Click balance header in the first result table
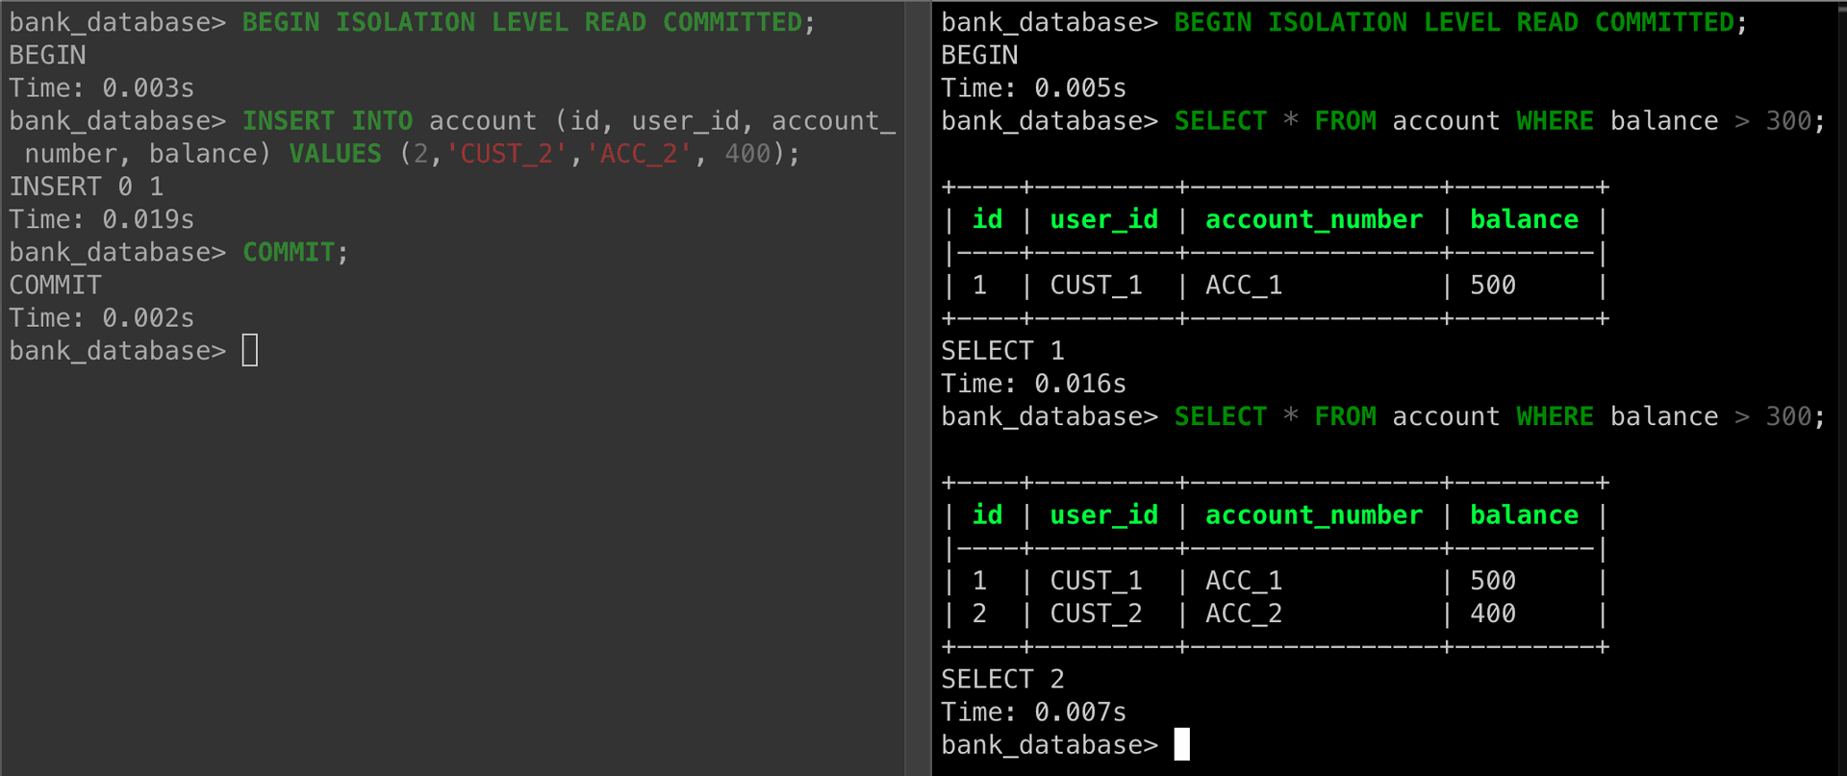The width and height of the screenshot is (1847, 776). pos(1524,220)
